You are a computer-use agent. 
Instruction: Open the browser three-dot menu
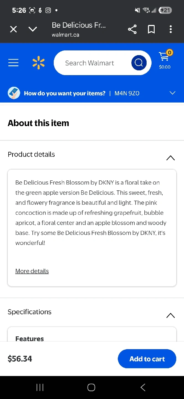[171, 29]
